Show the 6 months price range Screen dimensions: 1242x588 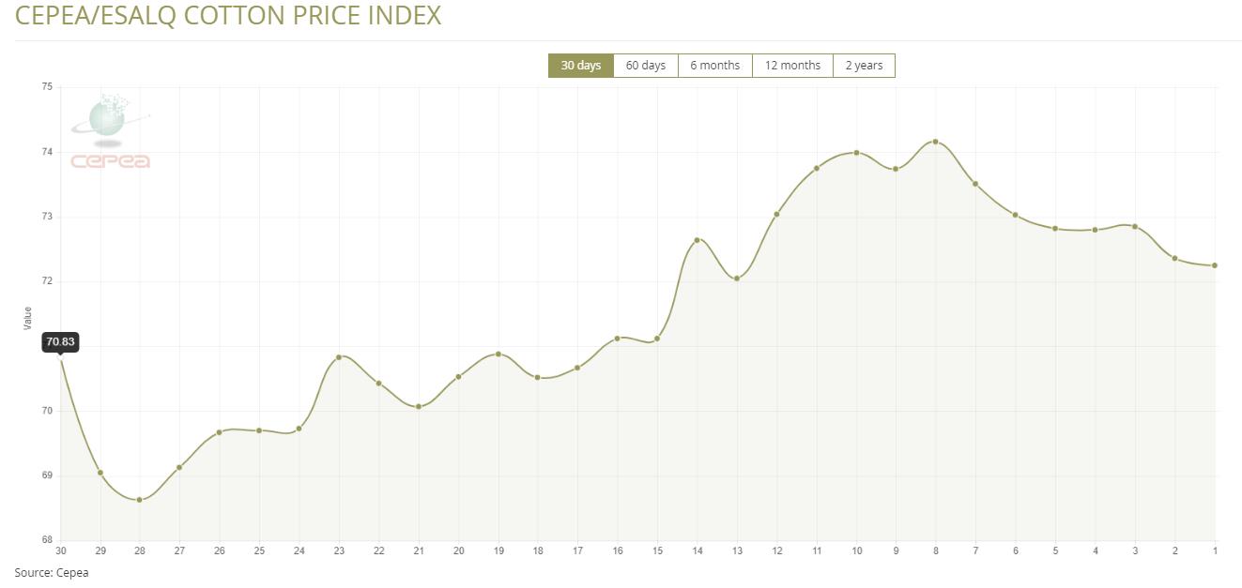714,66
